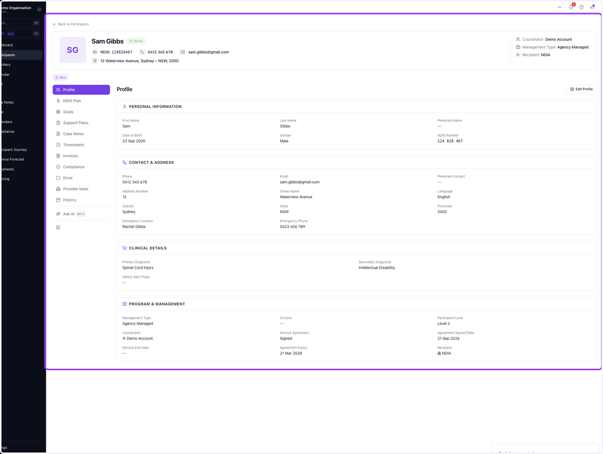
Task: Click the Street Name value Waterview Avenue
Action: coord(296,197)
